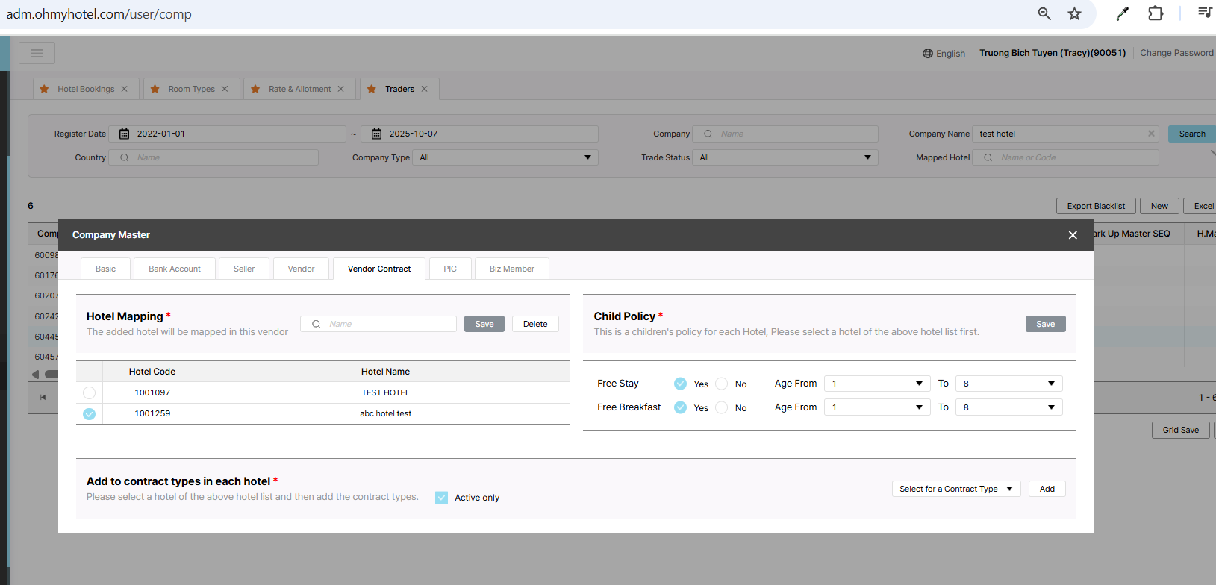Close the Hotel Bookings tab
This screenshot has width=1216, height=585.
pos(125,89)
